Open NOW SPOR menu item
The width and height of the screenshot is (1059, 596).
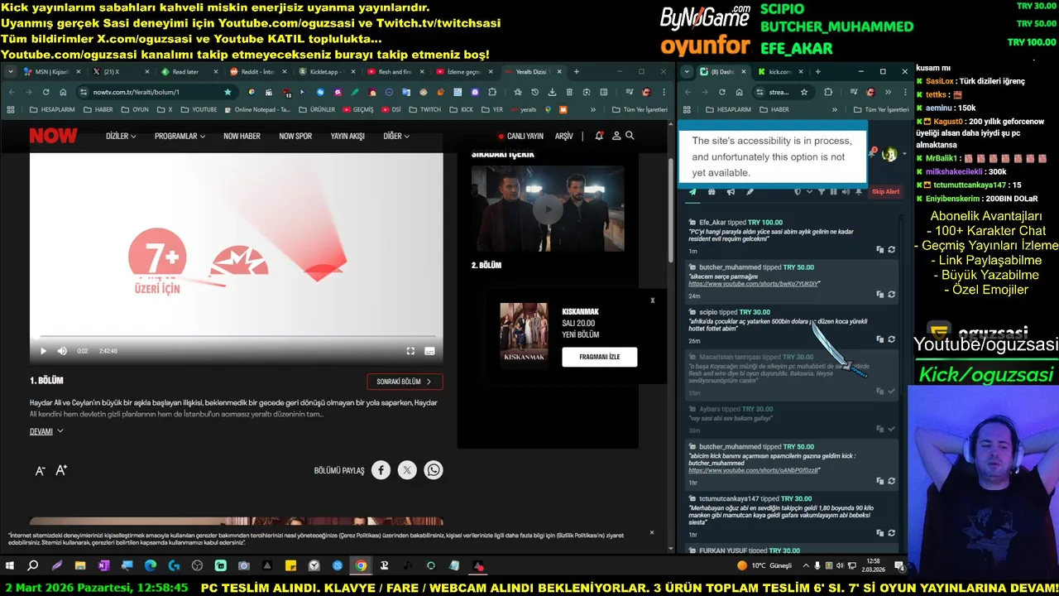(x=295, y=136)
